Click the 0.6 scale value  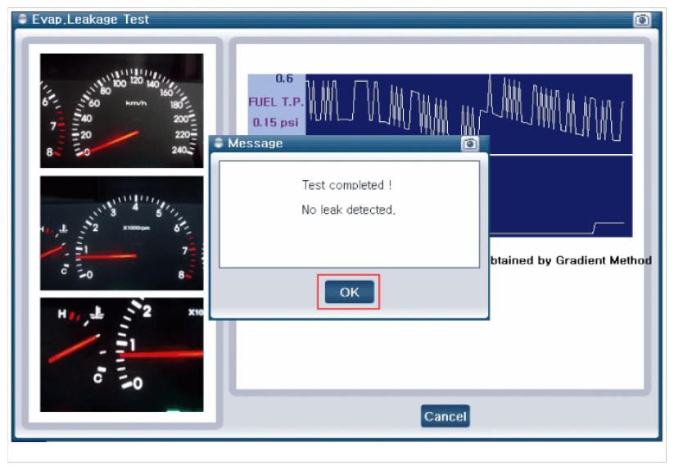284,79
